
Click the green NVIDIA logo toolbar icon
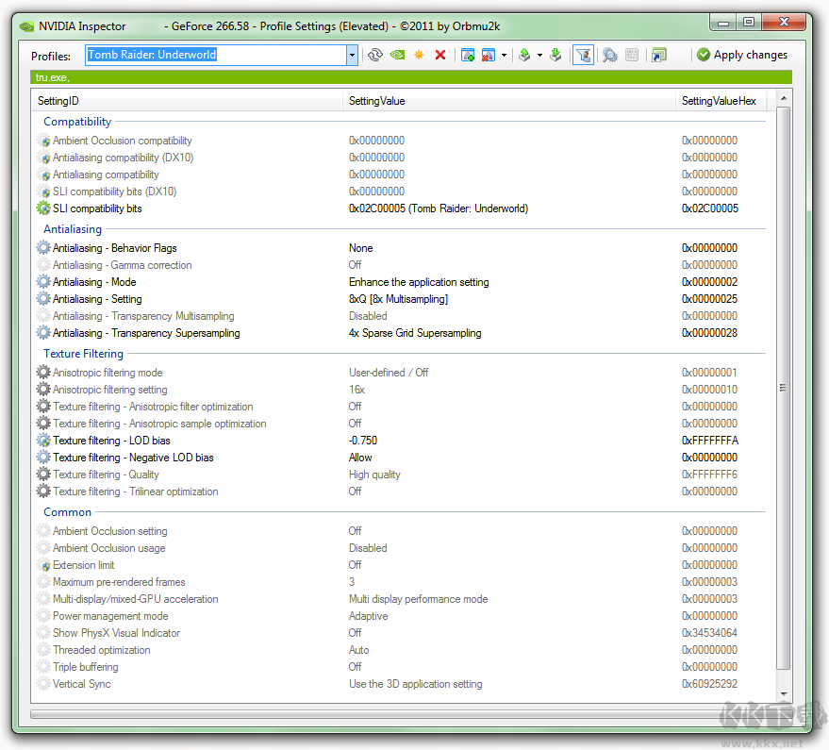point(396,55)
